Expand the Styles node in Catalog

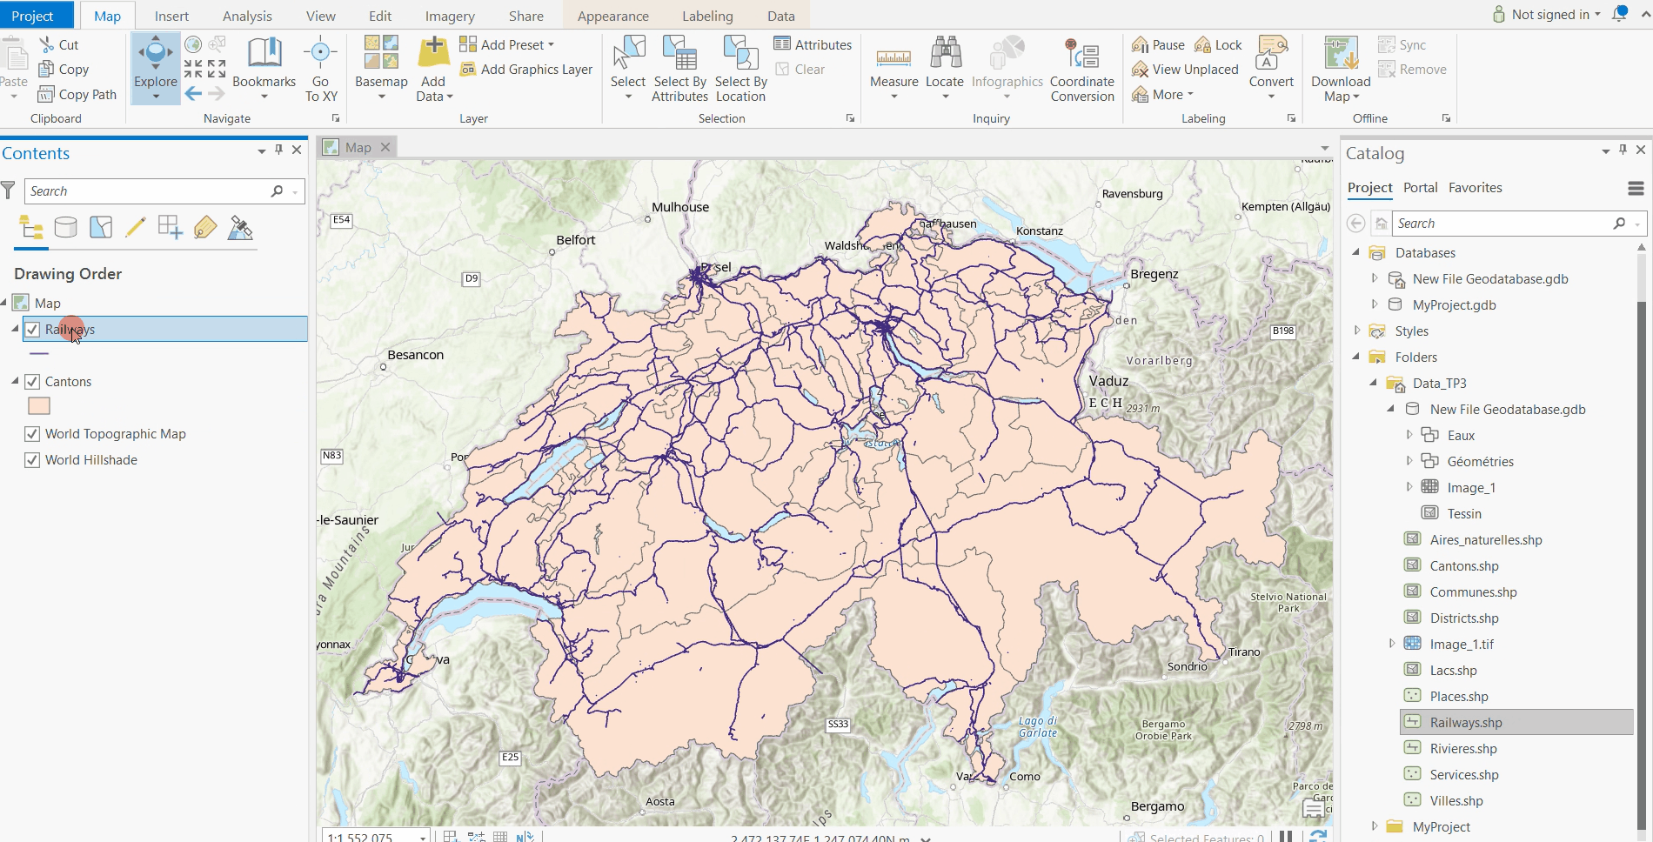pos(1357,331)
